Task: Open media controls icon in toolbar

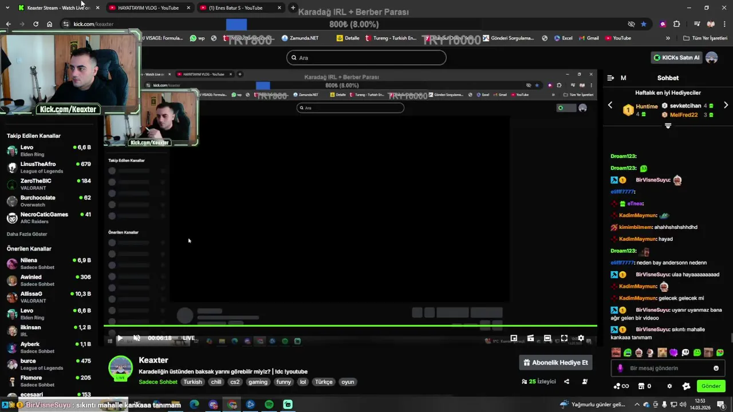Action: (x=697, y=24)
